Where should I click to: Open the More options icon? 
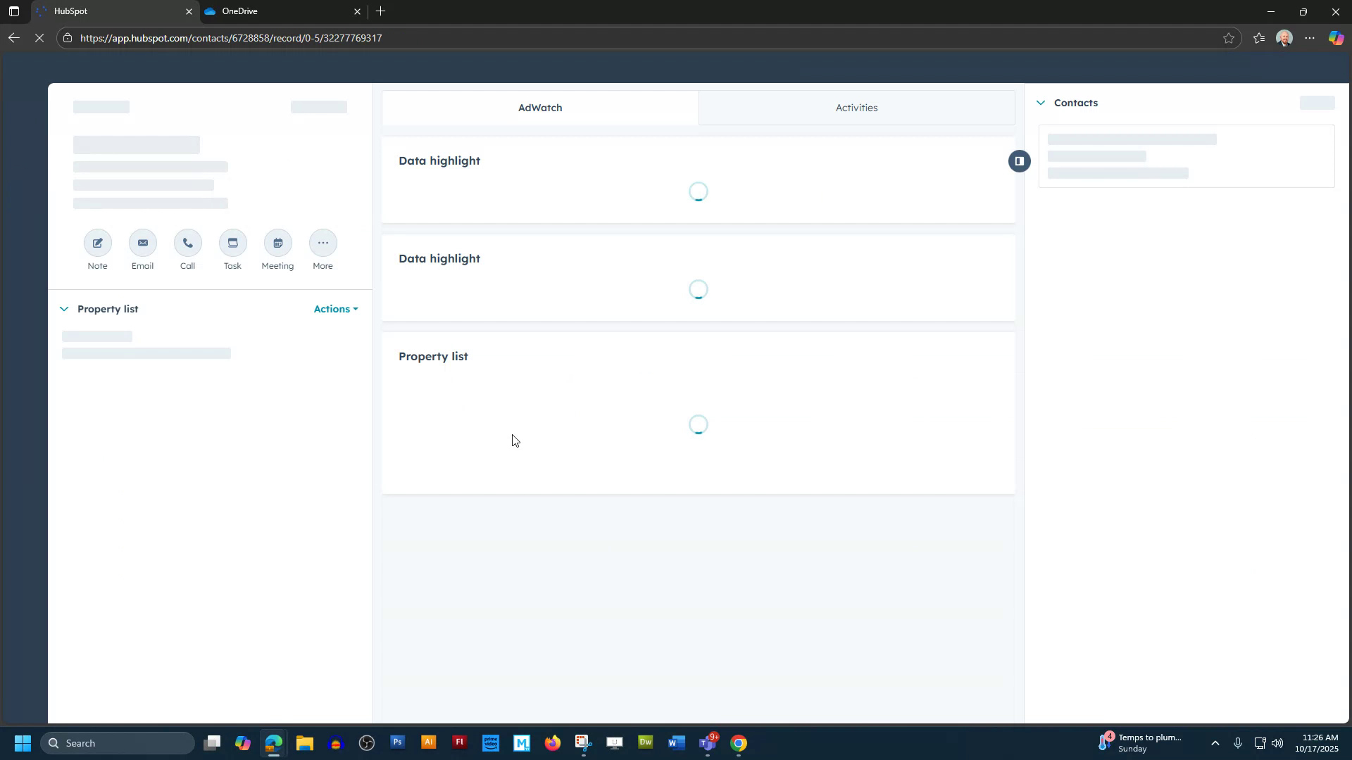click(x=323, y=243)
